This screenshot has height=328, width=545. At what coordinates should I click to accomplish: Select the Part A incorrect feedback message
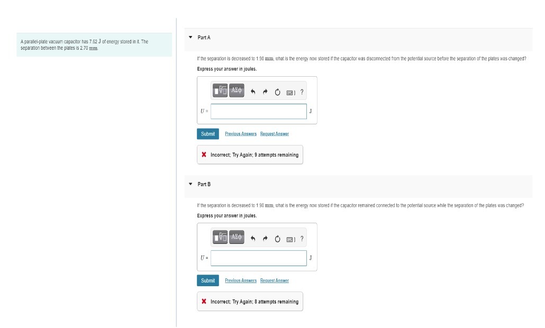(x=250, y=154)
